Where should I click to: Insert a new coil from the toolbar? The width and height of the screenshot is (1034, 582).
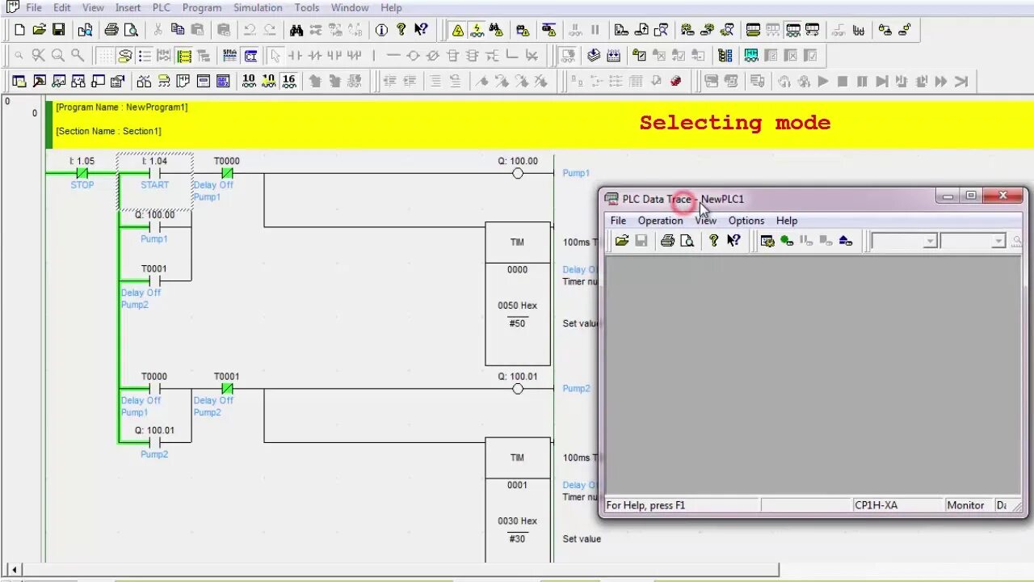(413, 56)
